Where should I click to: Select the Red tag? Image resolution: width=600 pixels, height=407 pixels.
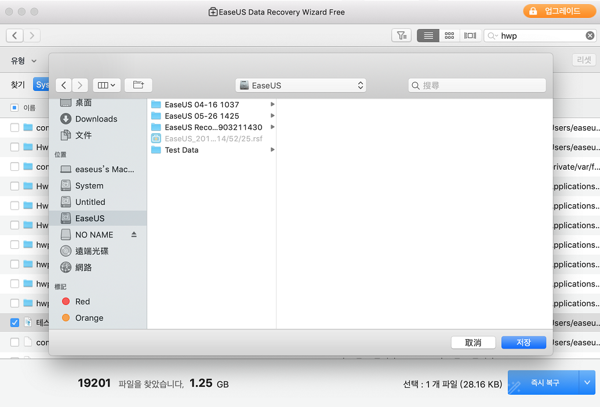(x=97, y=302)
